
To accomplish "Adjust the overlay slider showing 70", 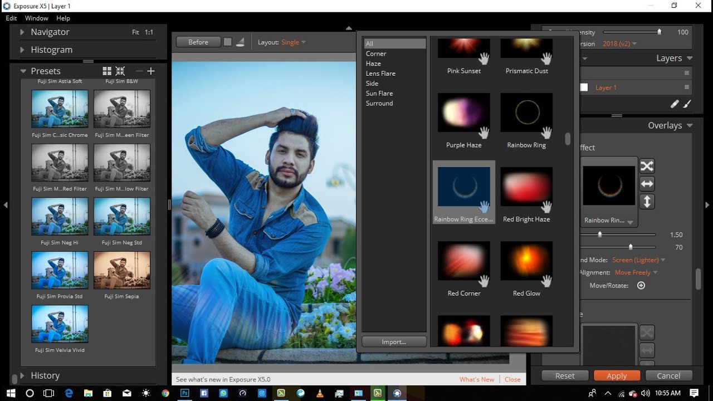I will click(x=631, y=247).
